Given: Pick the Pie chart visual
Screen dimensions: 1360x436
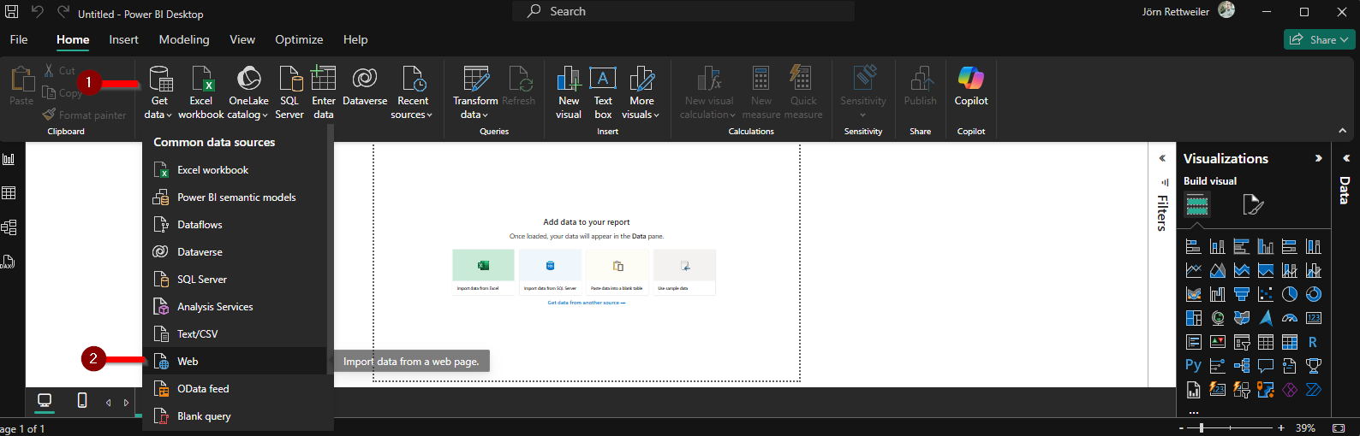Looking at the screenshot, I should point(1290,294).
